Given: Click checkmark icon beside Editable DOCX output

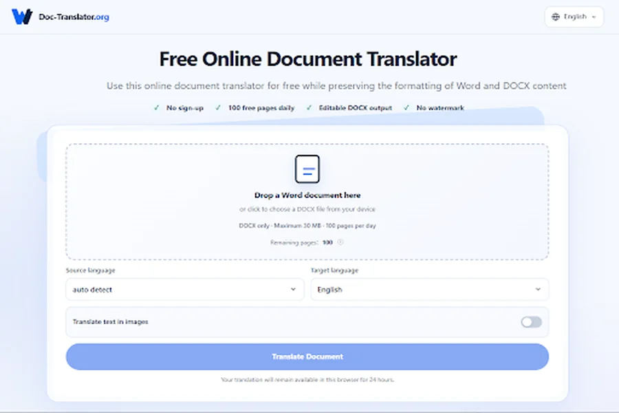Looking at the screenshot, I should [x=309, y=107].
